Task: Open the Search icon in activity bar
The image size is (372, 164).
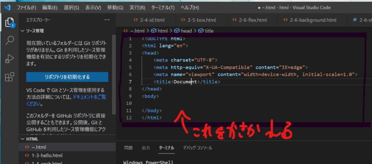Action: 10,40
